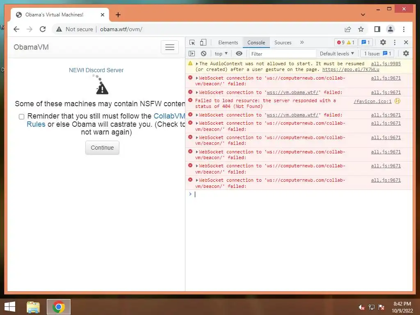Open the Rules link
The image size is (420, 315).
tap(36, 124)
